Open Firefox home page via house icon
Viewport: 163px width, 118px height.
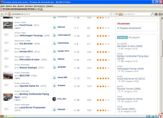(x=156, y=14)
